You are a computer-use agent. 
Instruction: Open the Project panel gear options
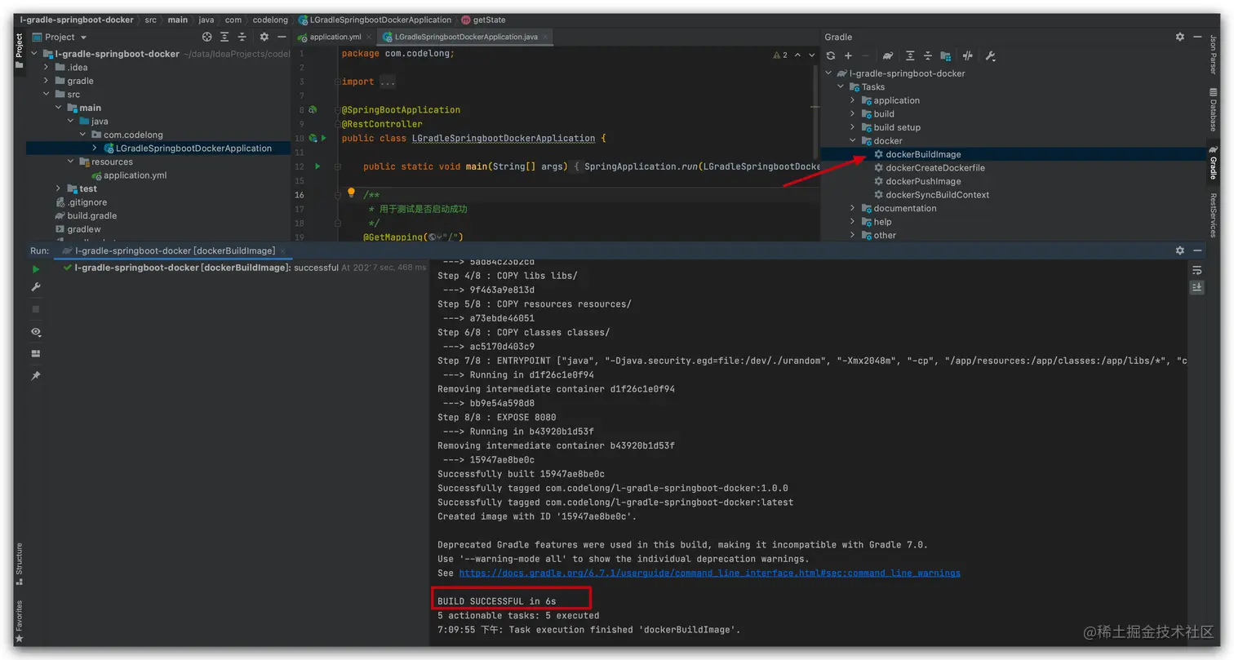[x=264, y=37]
